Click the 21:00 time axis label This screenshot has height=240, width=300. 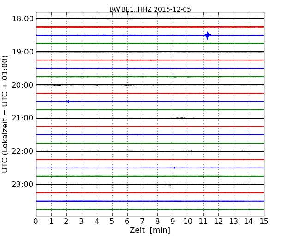pyautogui.click(x=23, y=118)
